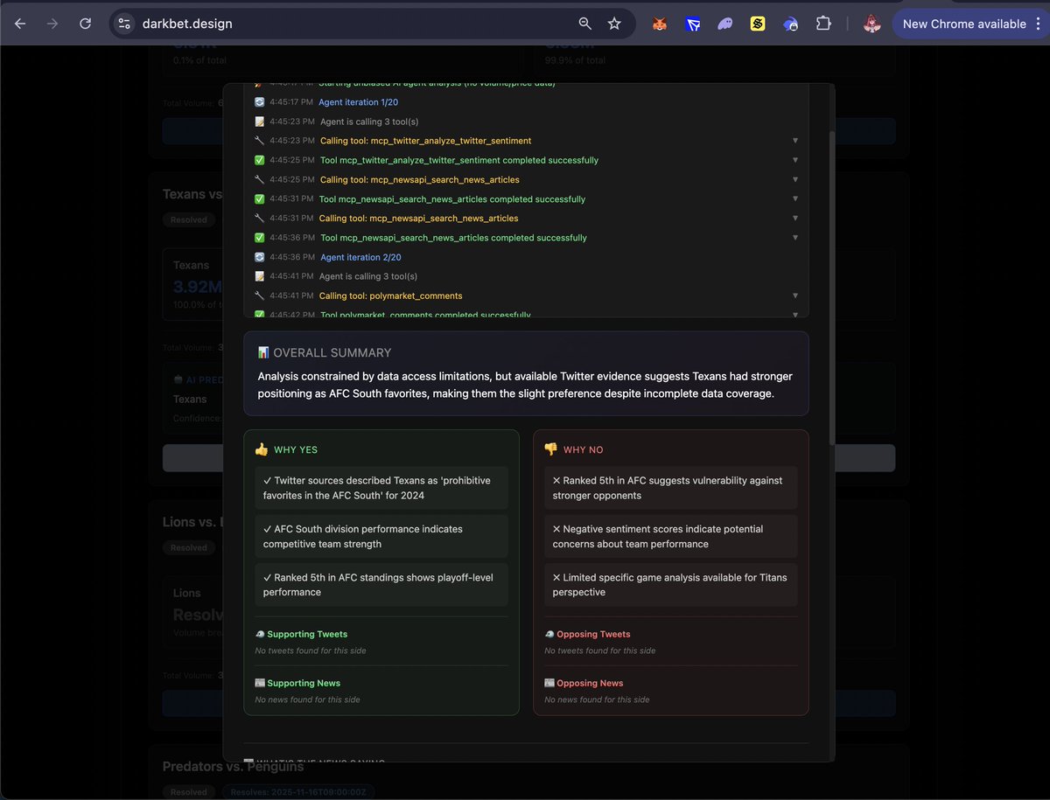Reload the darkbet.design page
The width and height of the screenshot is (1050, 800).
tap(85, 24)
